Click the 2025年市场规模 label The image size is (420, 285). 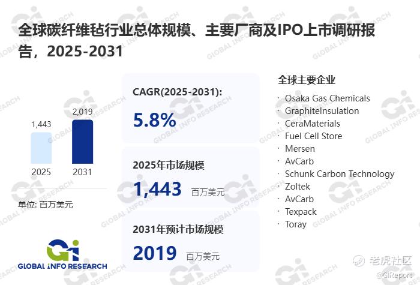click(169, 165)
